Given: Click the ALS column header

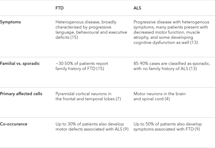Looking at the screenshot, I should pyautogui.click(x=138, y=9).
